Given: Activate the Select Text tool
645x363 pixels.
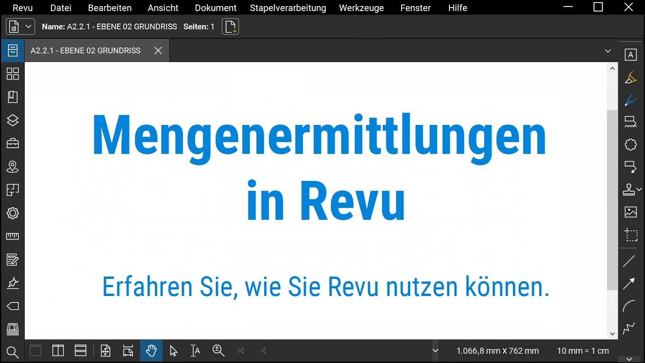Looking at the screenshot, I should (x=196, y=350).
